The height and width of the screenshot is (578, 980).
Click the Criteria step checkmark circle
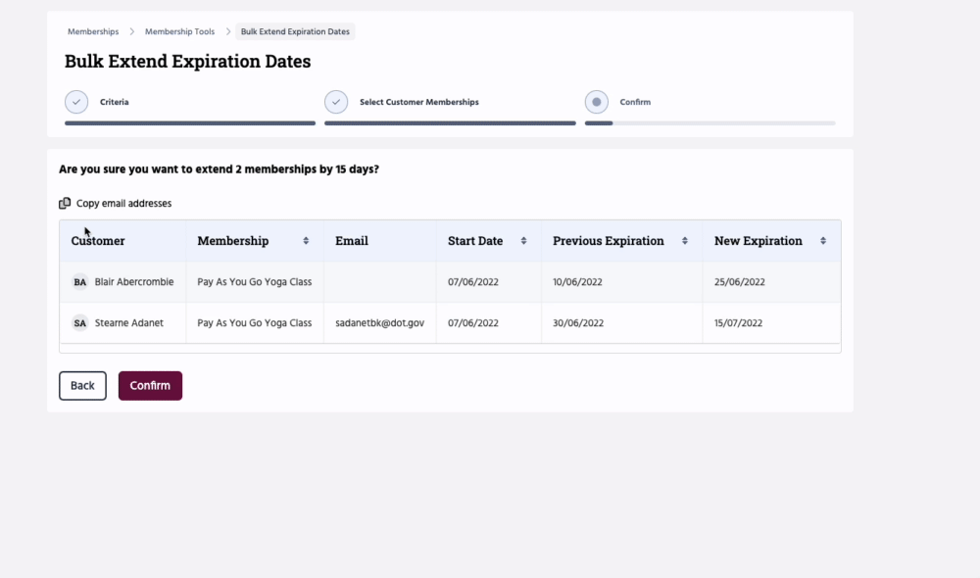coord(76,102)
